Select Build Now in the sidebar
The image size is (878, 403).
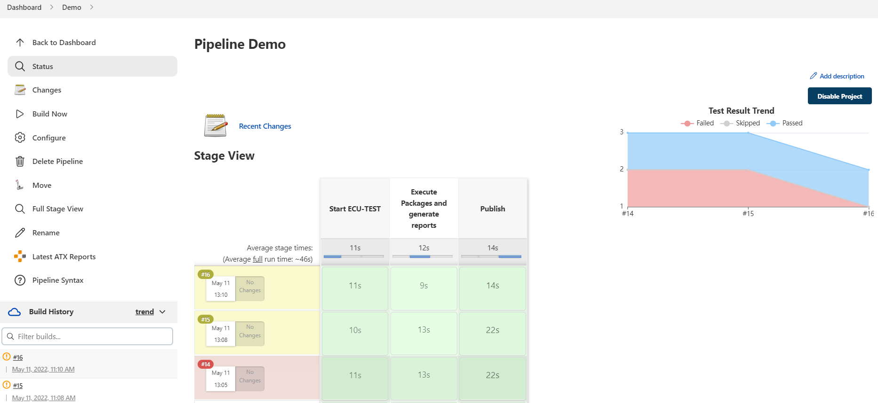coord(92,114)
